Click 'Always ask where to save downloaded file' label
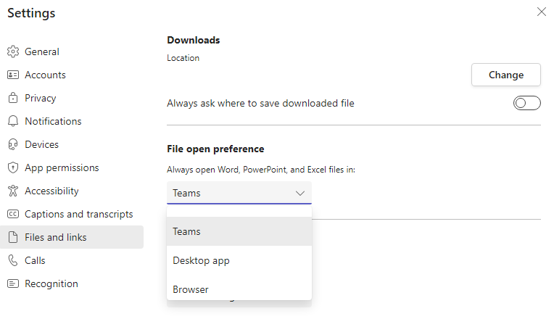Viewport: 554px width, 319px height. tap(260, 103)
